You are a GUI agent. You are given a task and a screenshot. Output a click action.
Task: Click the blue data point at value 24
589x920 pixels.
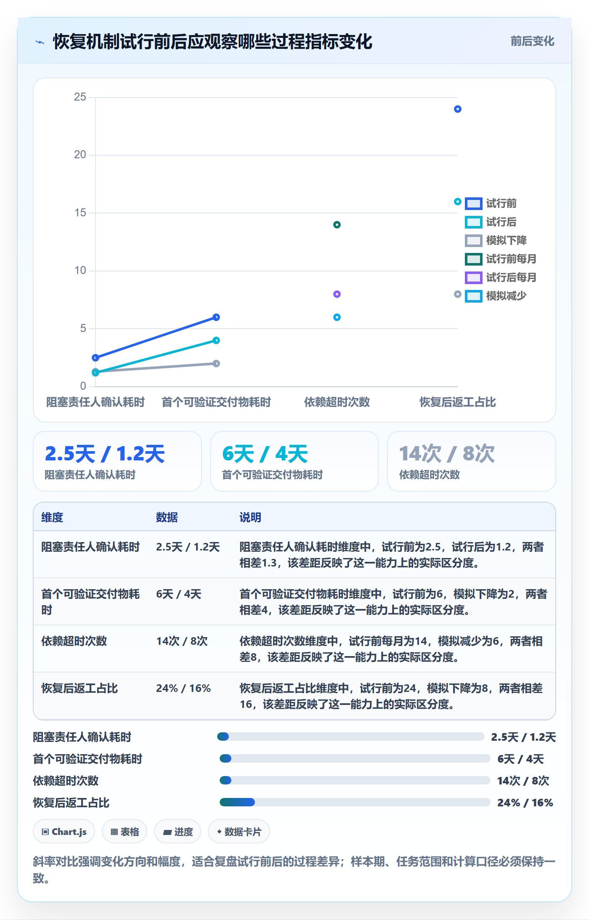coord(458,109)
